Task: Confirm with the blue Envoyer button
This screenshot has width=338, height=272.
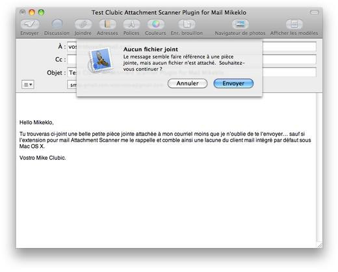Action: (233, 84)
